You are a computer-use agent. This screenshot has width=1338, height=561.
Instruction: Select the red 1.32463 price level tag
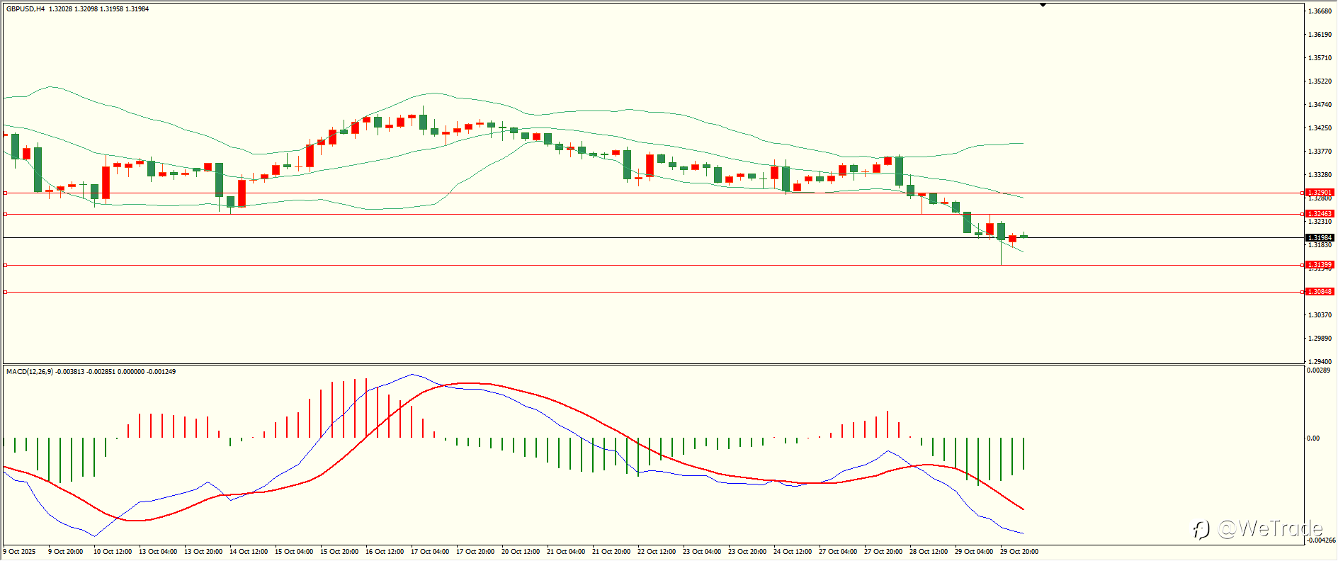tap(1320, 214)
